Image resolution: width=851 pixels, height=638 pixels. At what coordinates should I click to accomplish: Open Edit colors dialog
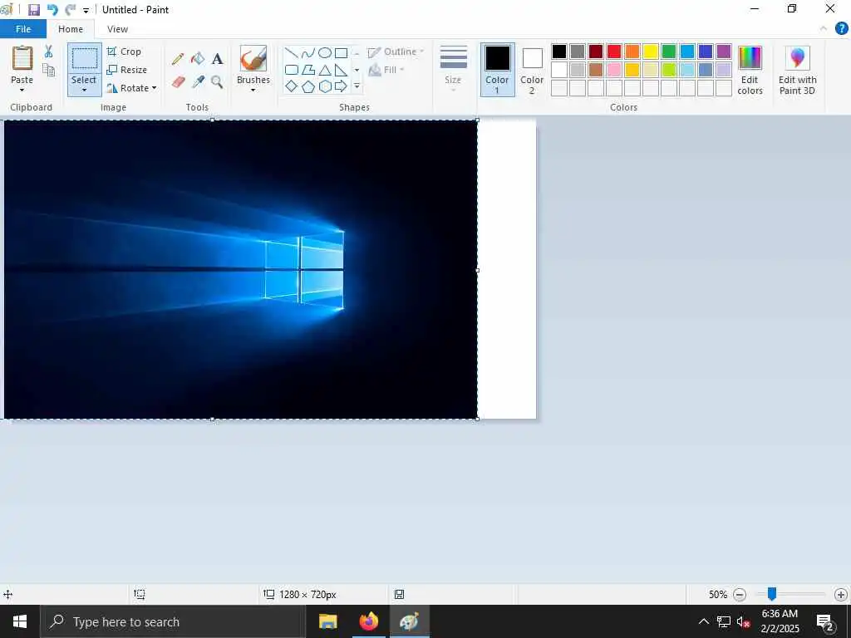pyautogui.click(x=750, y=71)
